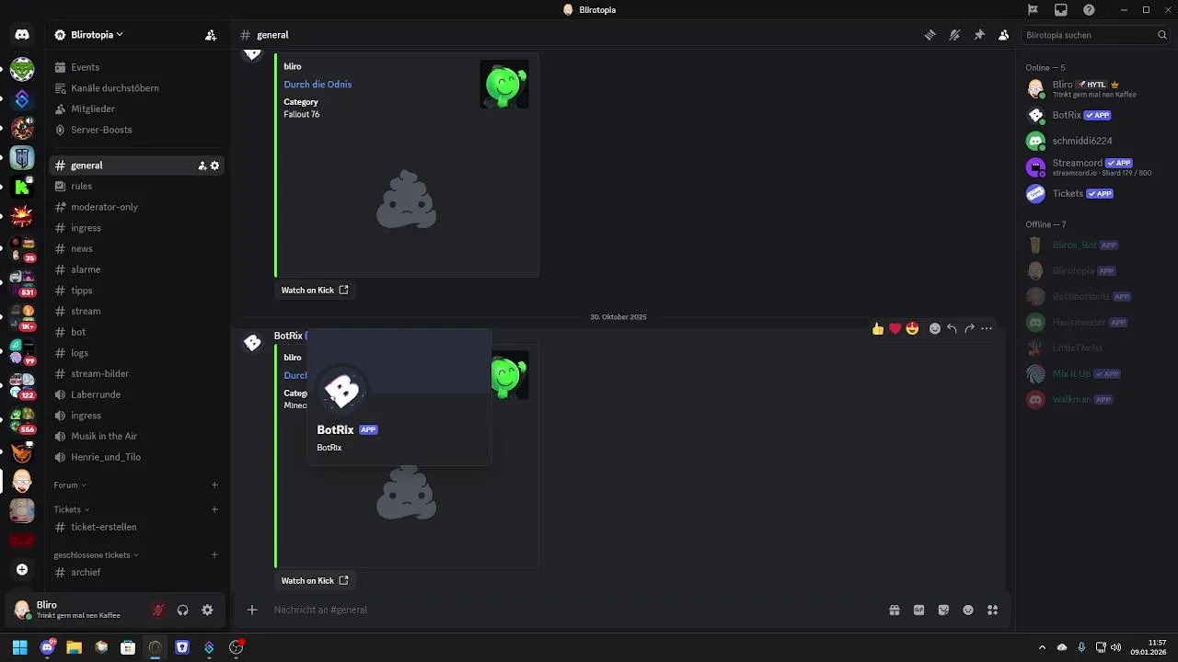Open notification settings bell in header
Image resolution: width=1178 pixels, height=662 pixels.
954,35
